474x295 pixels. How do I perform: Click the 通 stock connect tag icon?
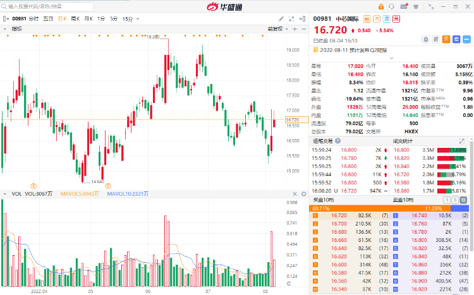point(387,19)
